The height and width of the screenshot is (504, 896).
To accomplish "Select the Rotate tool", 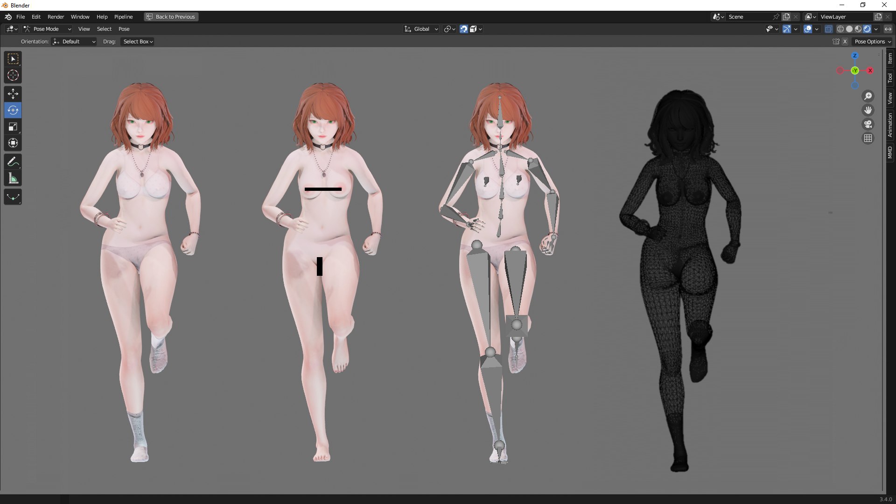I will [x=13, y=111].
